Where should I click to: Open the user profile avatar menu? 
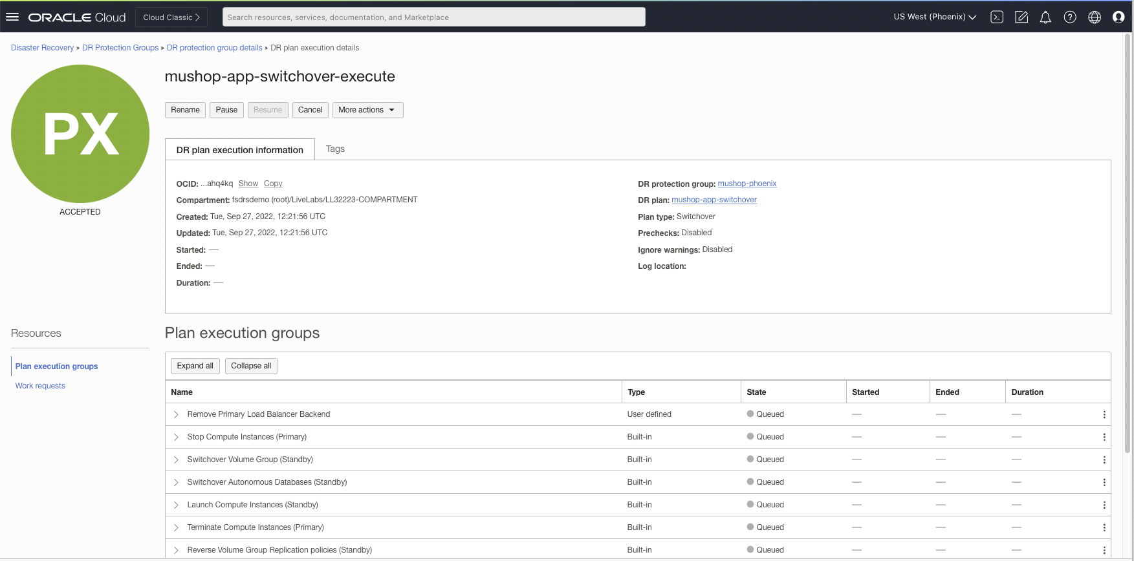coord(1118,17)
